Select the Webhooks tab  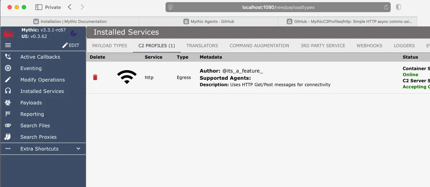(369, 45)
